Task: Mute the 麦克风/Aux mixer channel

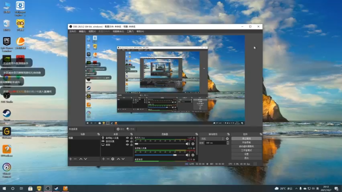Action: click(x=188, y=144)
